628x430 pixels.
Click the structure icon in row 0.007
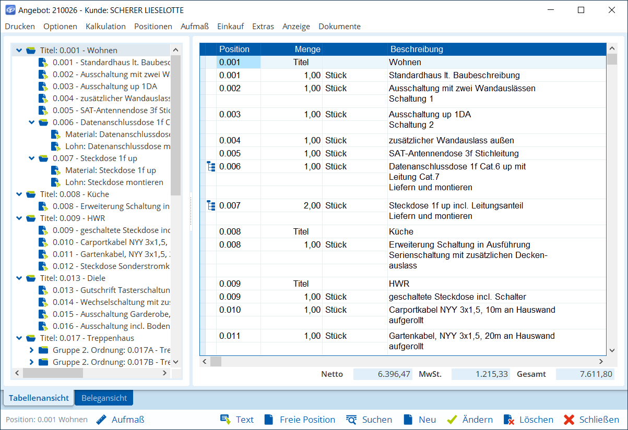[x=211, y=206]
